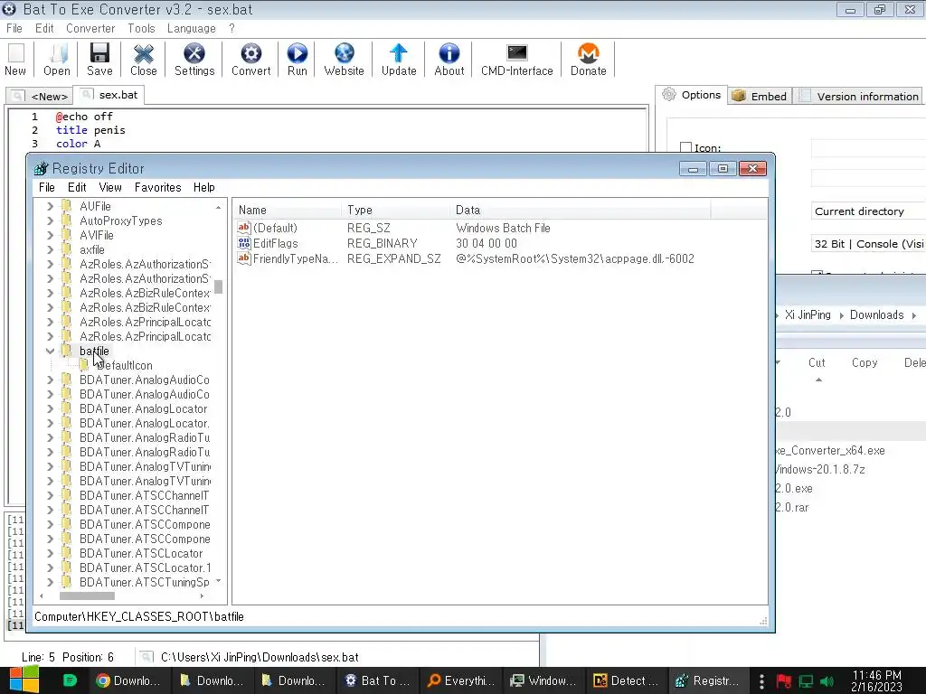Sort by the Name column header

(288, 210)
